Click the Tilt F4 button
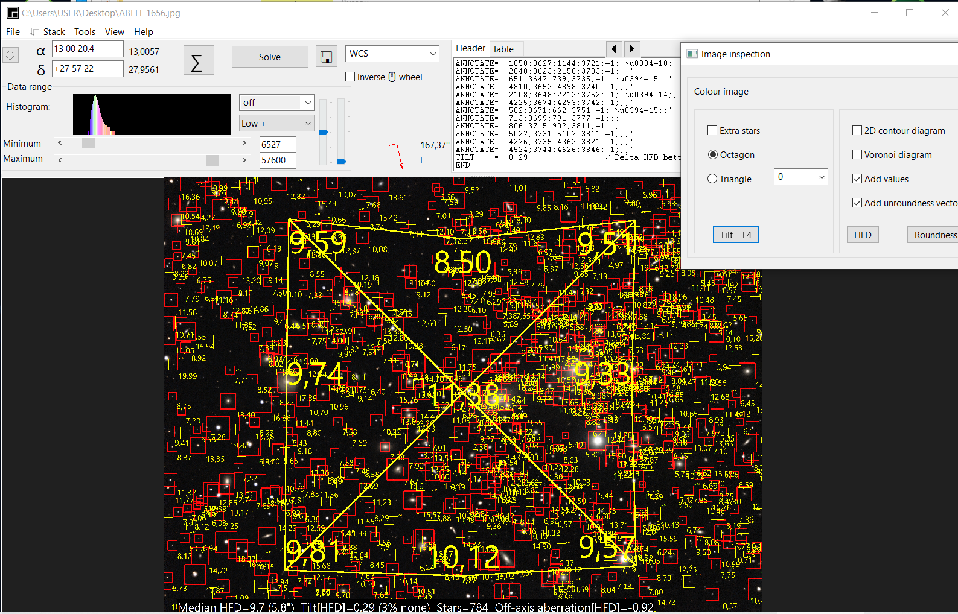 tap(735, 235)
